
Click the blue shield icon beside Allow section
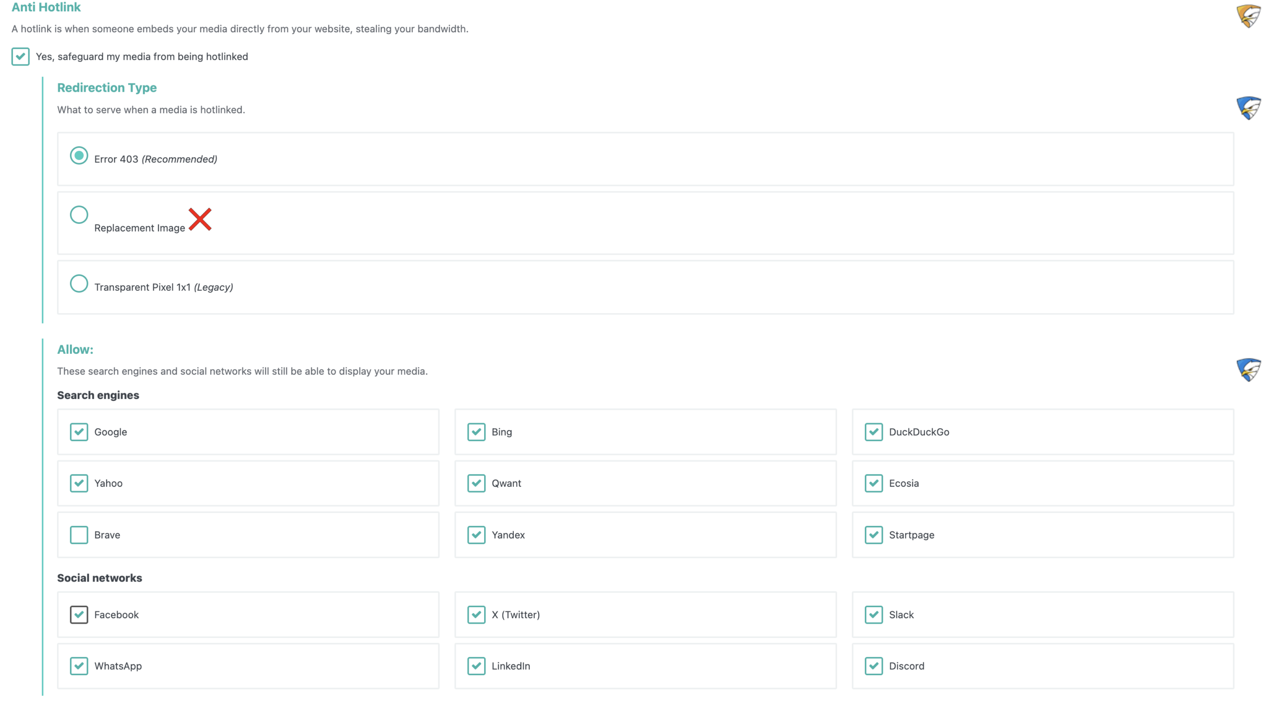[1248, 370]
